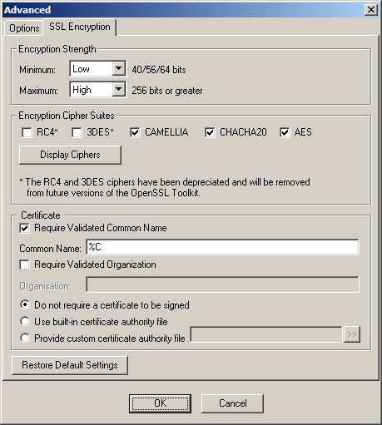Click Restore Default Settings
The image size is (382, 425).
tap(70, 365)
